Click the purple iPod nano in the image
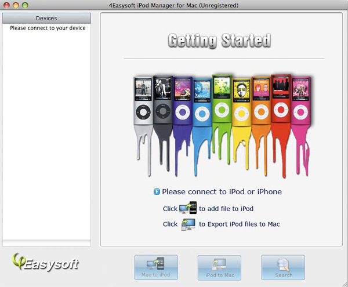The width and height of the screenshot is (348, 287). (x=183, y=101)
